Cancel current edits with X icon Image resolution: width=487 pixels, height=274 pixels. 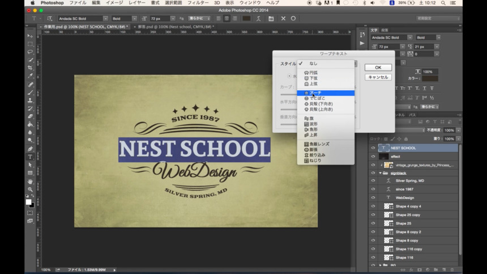pyautogui.click(x=283, y=19)
